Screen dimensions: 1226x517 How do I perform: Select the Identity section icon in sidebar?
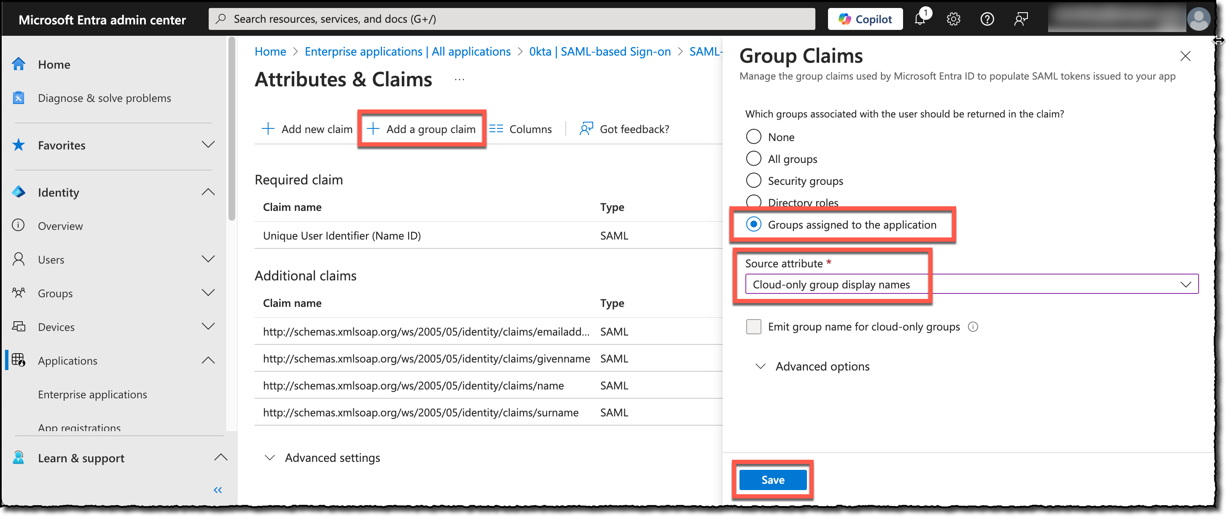pos(19,192)
